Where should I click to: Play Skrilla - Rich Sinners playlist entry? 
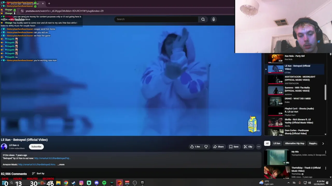pos(294,122)
